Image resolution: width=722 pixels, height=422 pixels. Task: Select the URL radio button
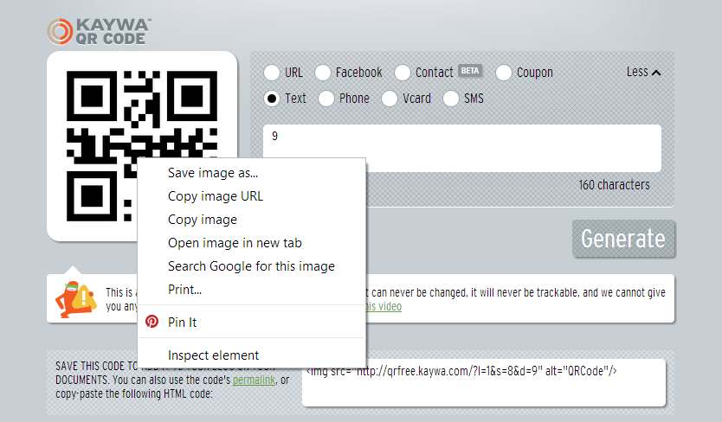(x=272, y=73)
